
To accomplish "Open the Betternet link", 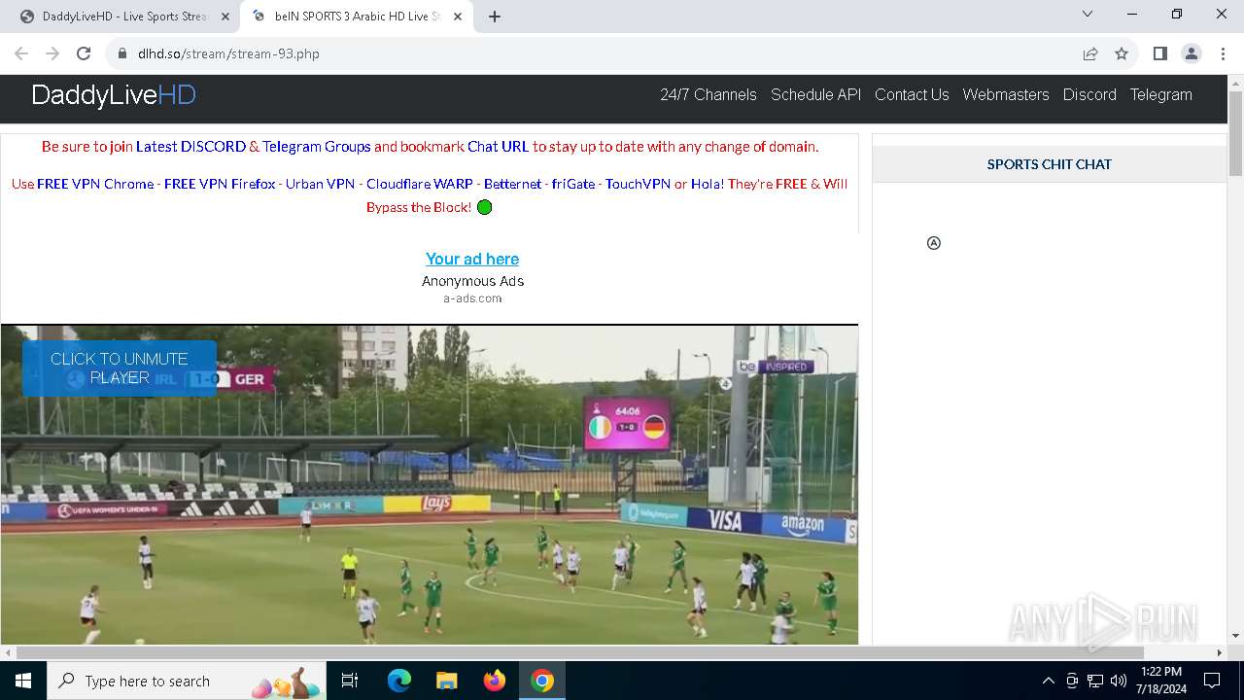I will pyautogui.click(x=512, y=184).
